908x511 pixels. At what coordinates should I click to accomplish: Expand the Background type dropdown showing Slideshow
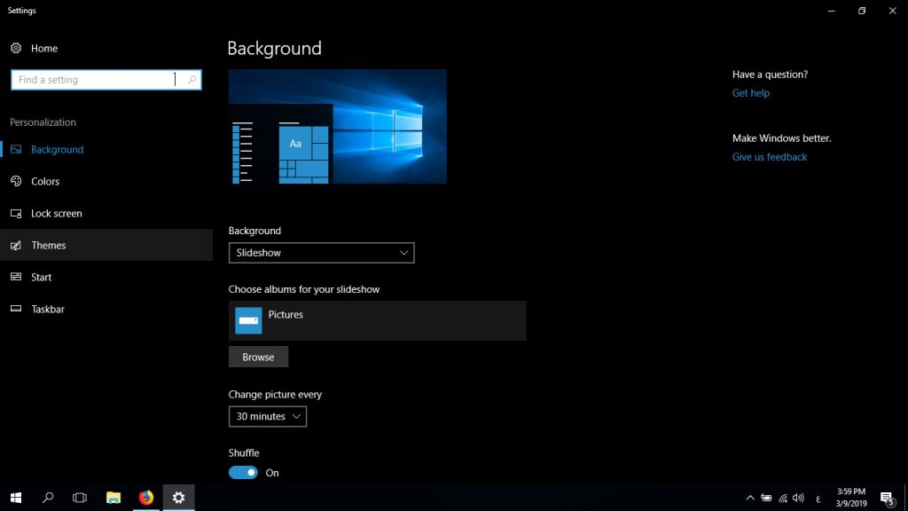point(321,253)
